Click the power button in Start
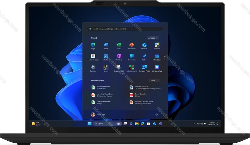 [x=156, y=115]
